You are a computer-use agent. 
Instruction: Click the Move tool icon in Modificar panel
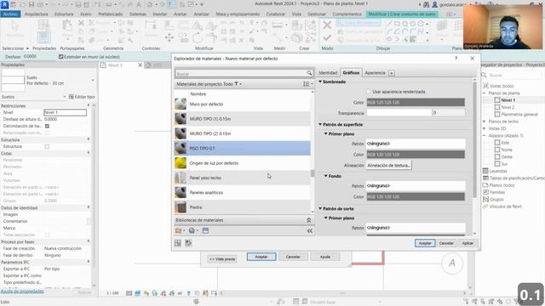(x=169, y=37)
